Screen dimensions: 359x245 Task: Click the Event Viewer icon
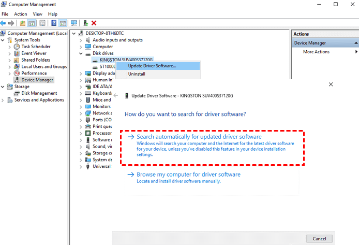[x=17, y=53]
